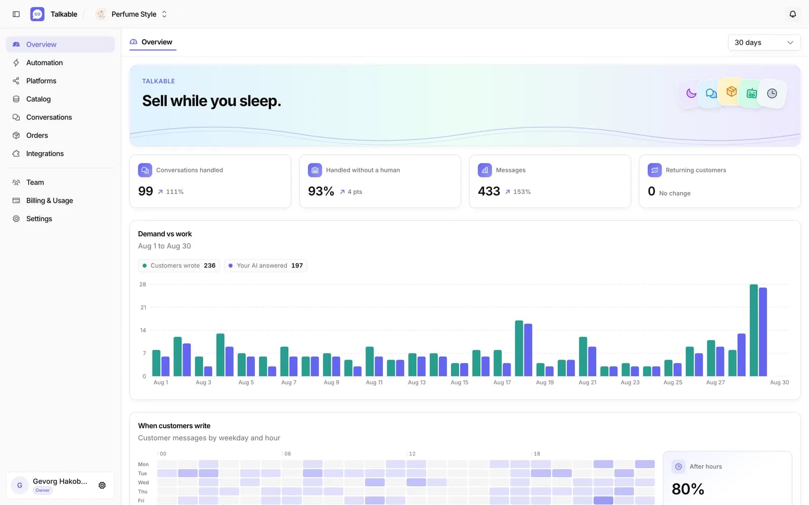Select the Overview tab
This screenshot has height=505, width=809.
tap(152, 42)
